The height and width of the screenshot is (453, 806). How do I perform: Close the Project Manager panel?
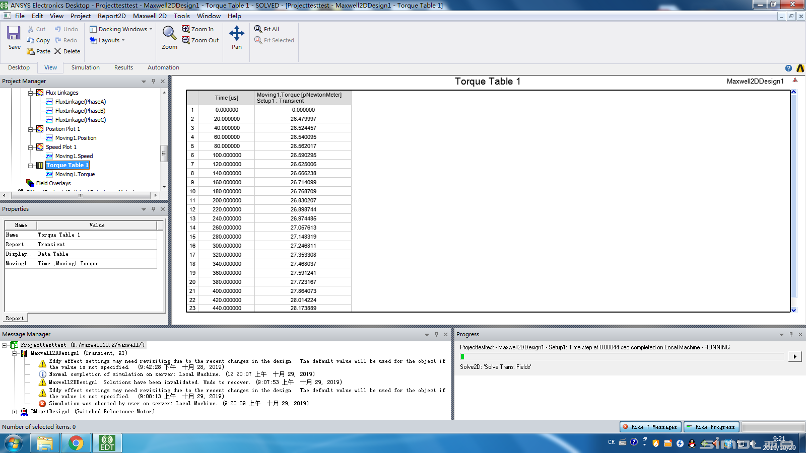pos(163,81)
